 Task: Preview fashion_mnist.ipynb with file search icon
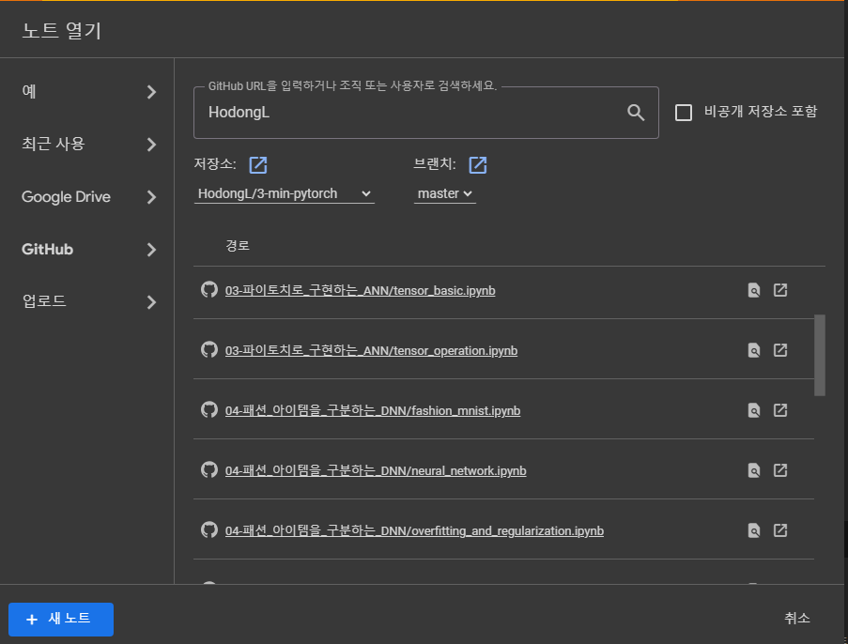[x=754, y=410]
